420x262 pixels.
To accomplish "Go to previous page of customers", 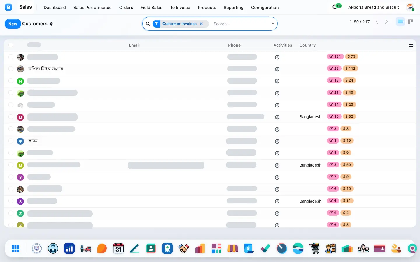I will pyautogui.click(x=377, y=22).
